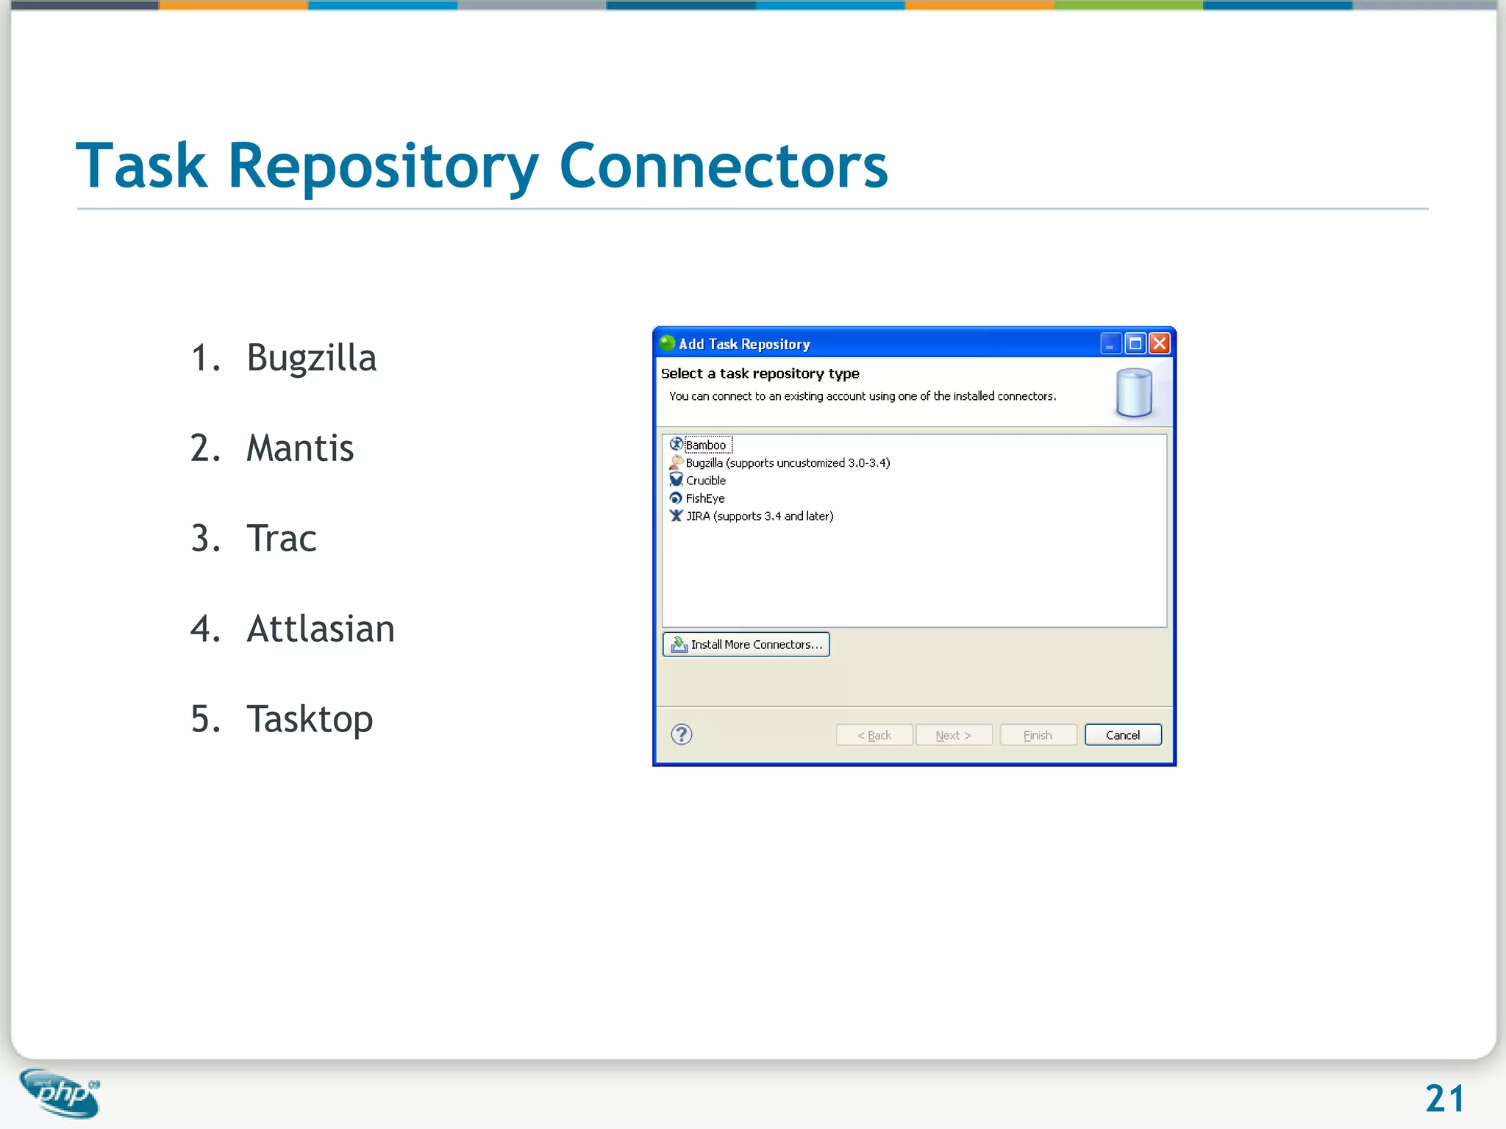
Task: Click the help question mark icon
Action: coord(682,734)
